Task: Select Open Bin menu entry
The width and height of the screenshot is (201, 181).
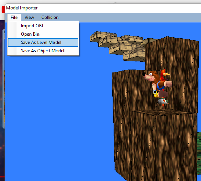Action: pyautogui.click(x=43, y=34)
